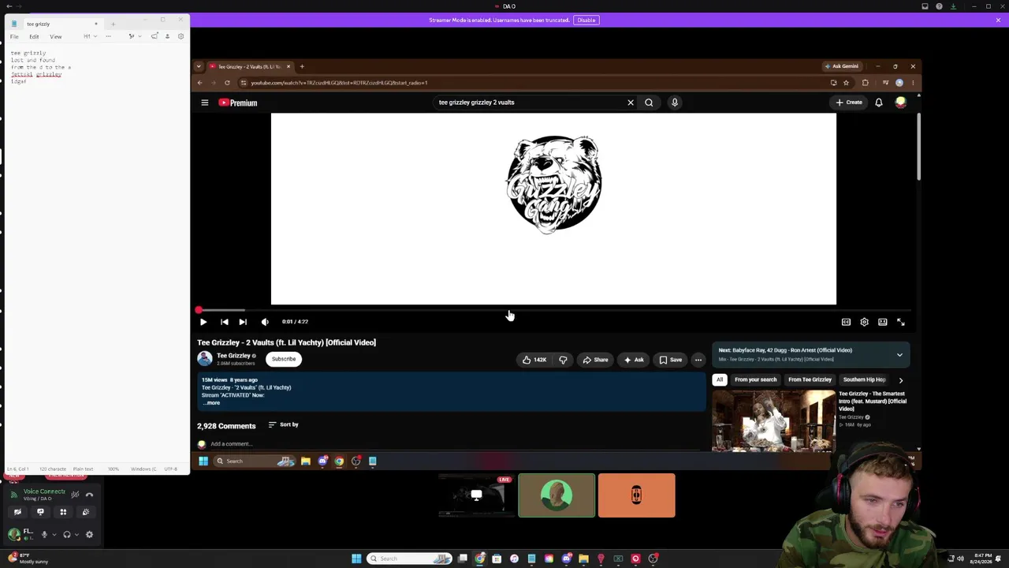Open Tee Grizzley channel avatar
This screenshot has height=568, width=1009.
205,359
